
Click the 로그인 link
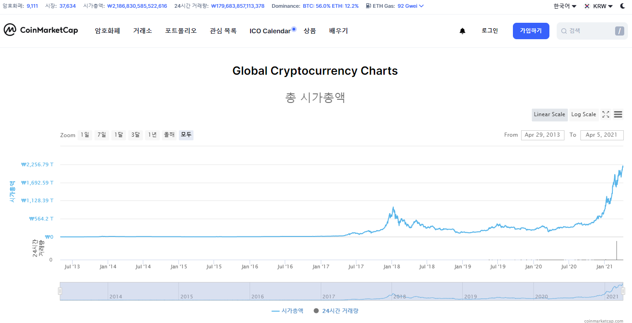tap(489, 31)
